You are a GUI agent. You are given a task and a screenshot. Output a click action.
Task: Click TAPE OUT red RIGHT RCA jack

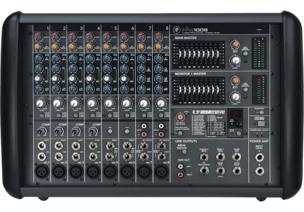pos(180,175)
